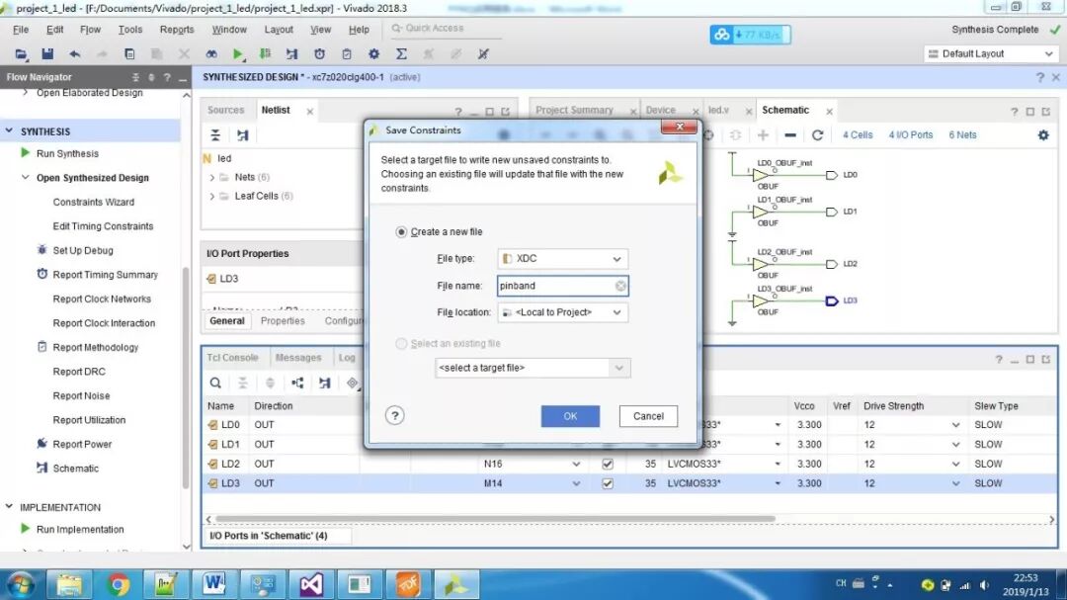Switch to the Properties tab in I/O Port Properties

pos(283,321)
